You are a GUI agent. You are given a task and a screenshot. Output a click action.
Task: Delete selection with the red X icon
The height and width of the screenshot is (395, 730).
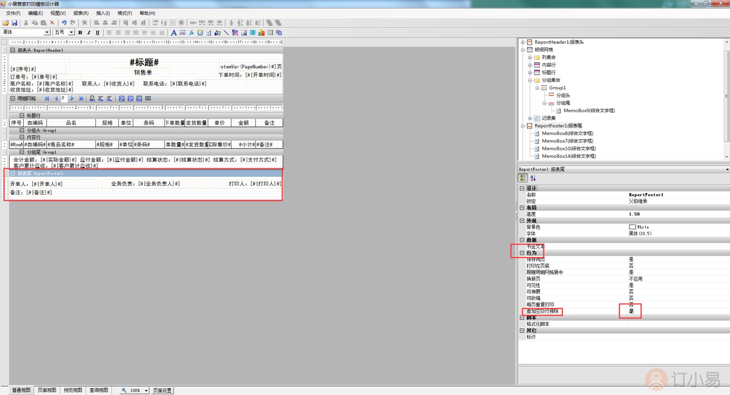pos(52,23)
